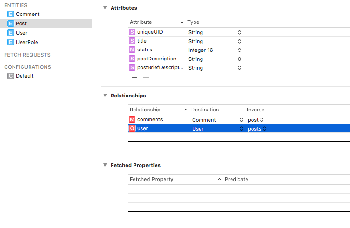350x228 pixels.
Task: Collapse the Fetched Properties section
Action: pyautogui.click(x=105, y=165)
